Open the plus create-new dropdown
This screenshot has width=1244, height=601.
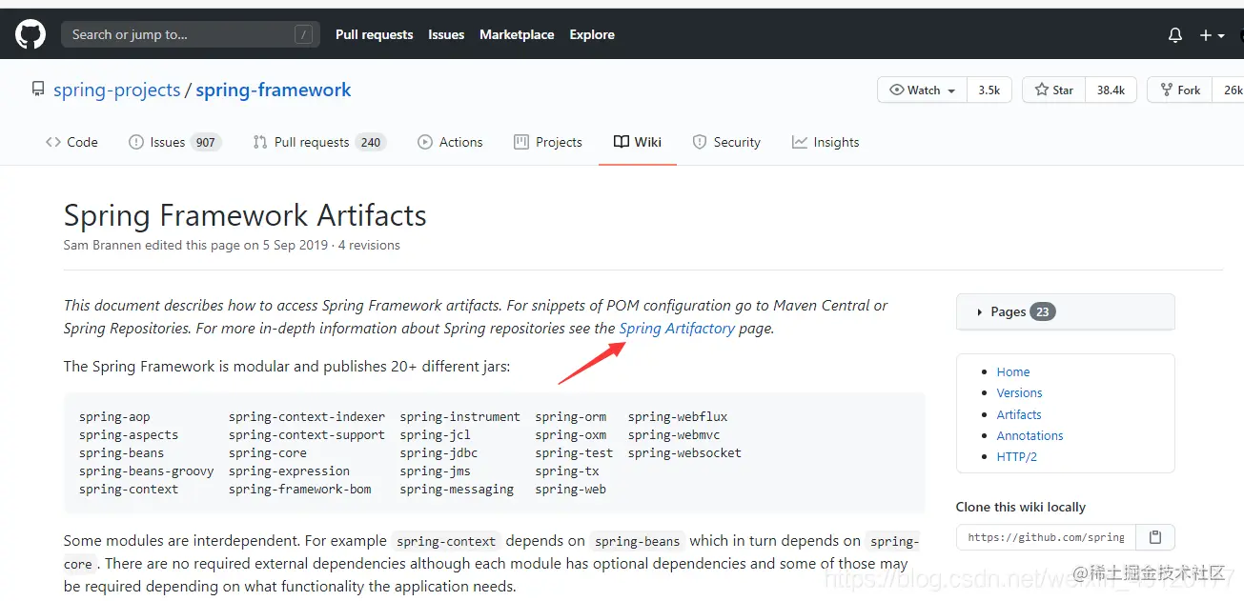(1212, 35)
